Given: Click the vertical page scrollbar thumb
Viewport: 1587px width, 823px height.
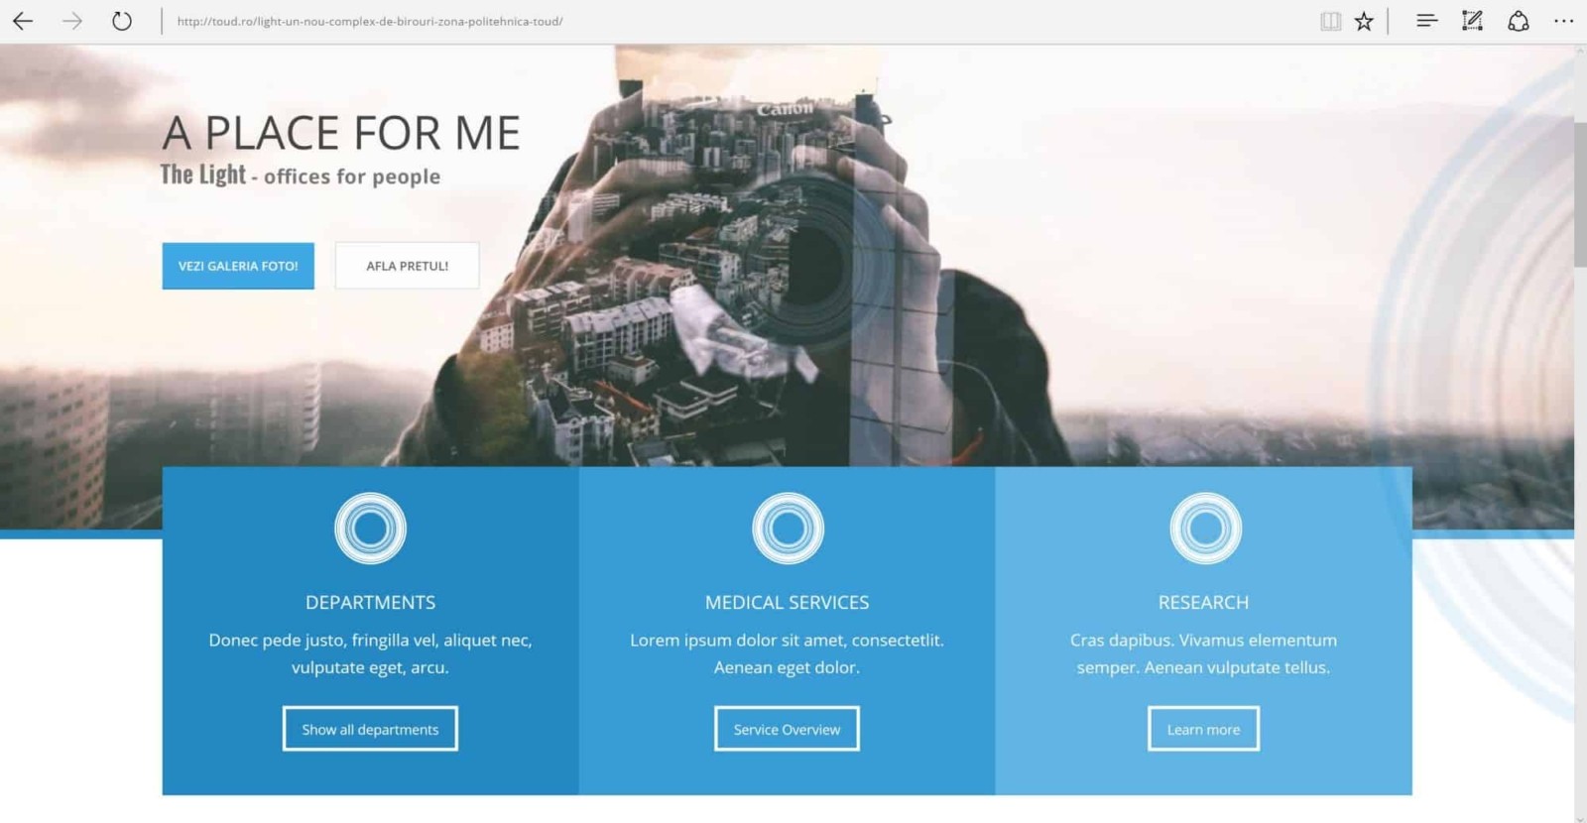Looking at the screenshot, I should (x=1580, y=193).
